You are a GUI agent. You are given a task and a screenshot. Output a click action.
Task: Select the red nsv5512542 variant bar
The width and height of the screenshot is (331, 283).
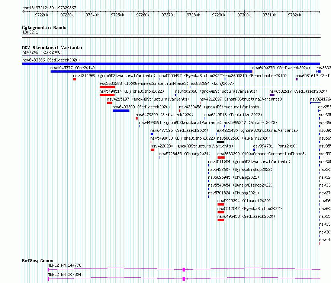221,212
